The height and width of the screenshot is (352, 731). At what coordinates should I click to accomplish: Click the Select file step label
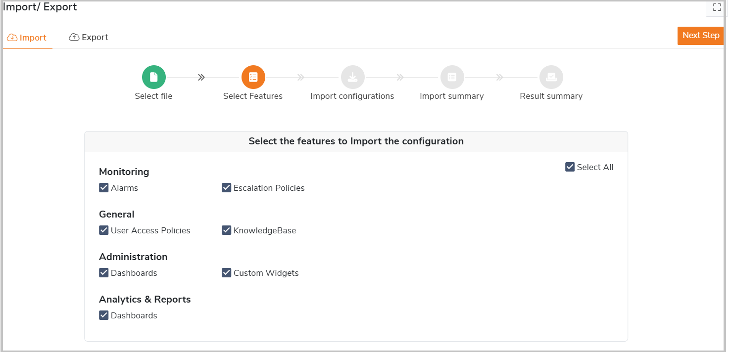pos(153,96)
